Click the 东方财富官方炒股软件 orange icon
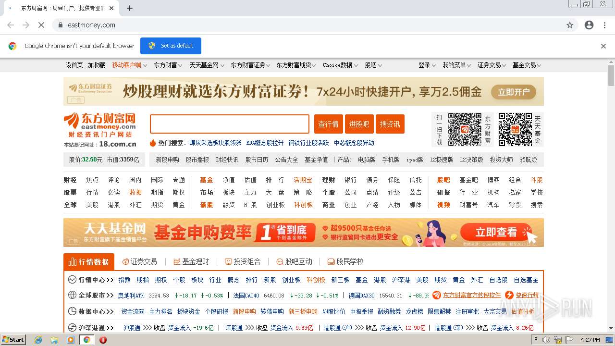Screen dimensions: 615x346 pyautogui.click(x=437, y=295)
